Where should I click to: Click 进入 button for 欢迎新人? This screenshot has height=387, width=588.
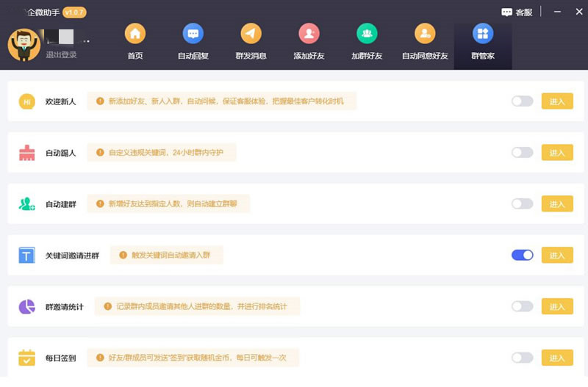[x=557, y=101]
